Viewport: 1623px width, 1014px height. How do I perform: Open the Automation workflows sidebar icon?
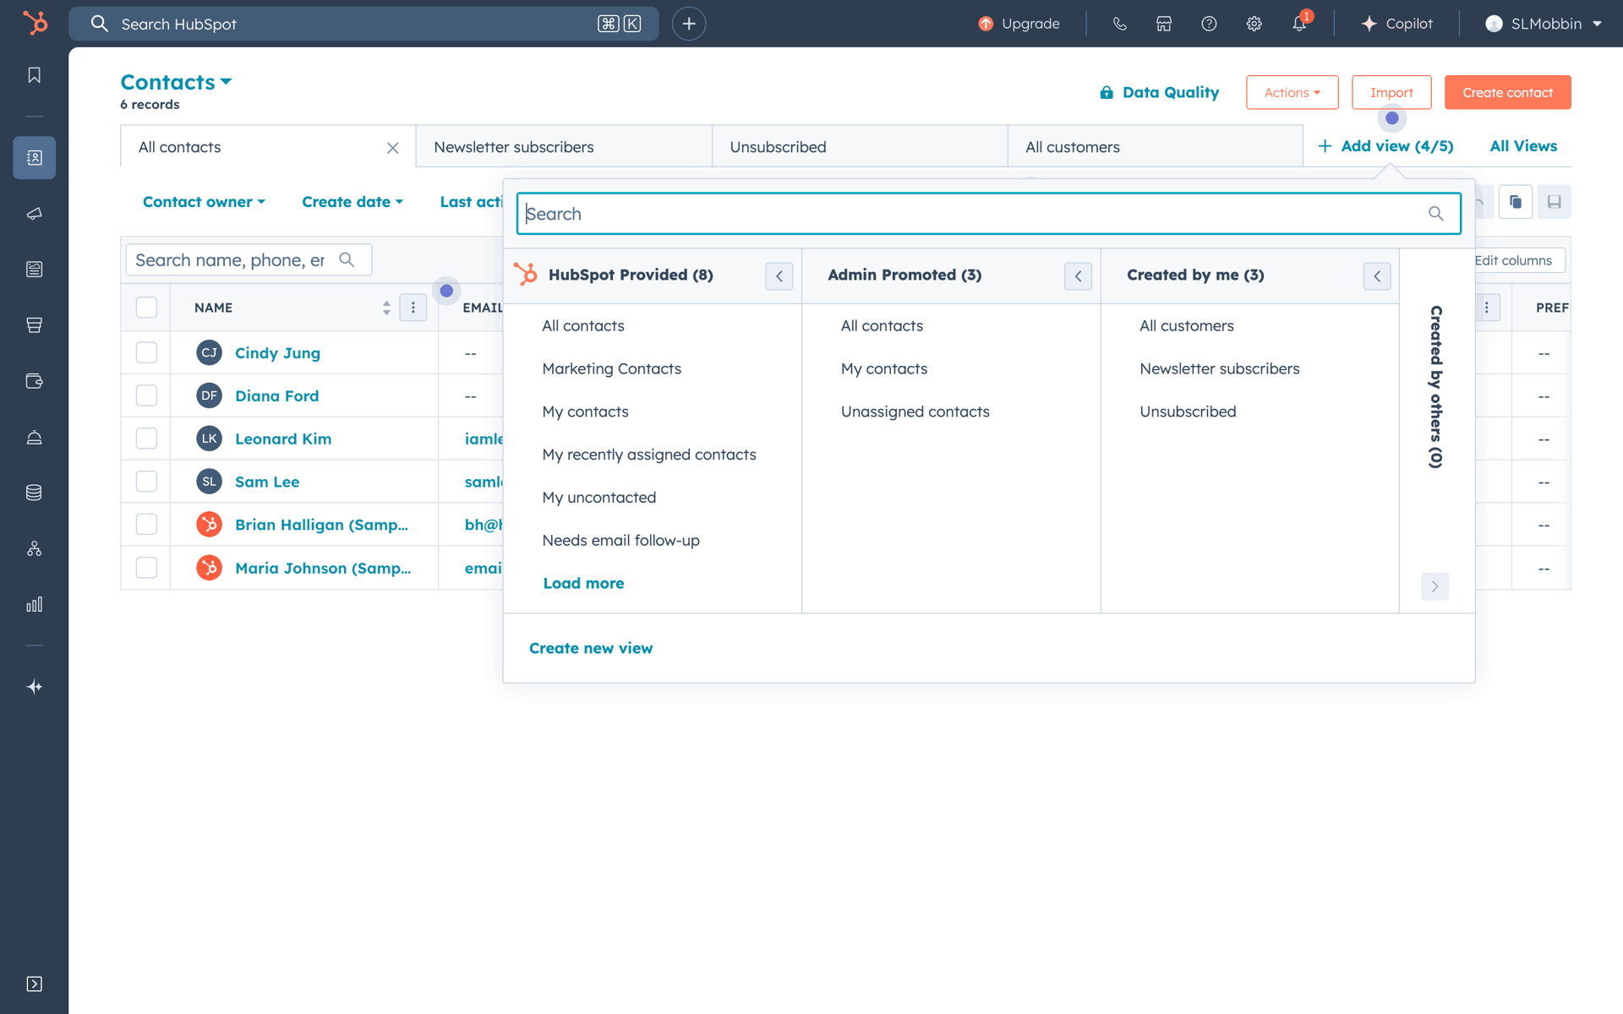(34, 548)
